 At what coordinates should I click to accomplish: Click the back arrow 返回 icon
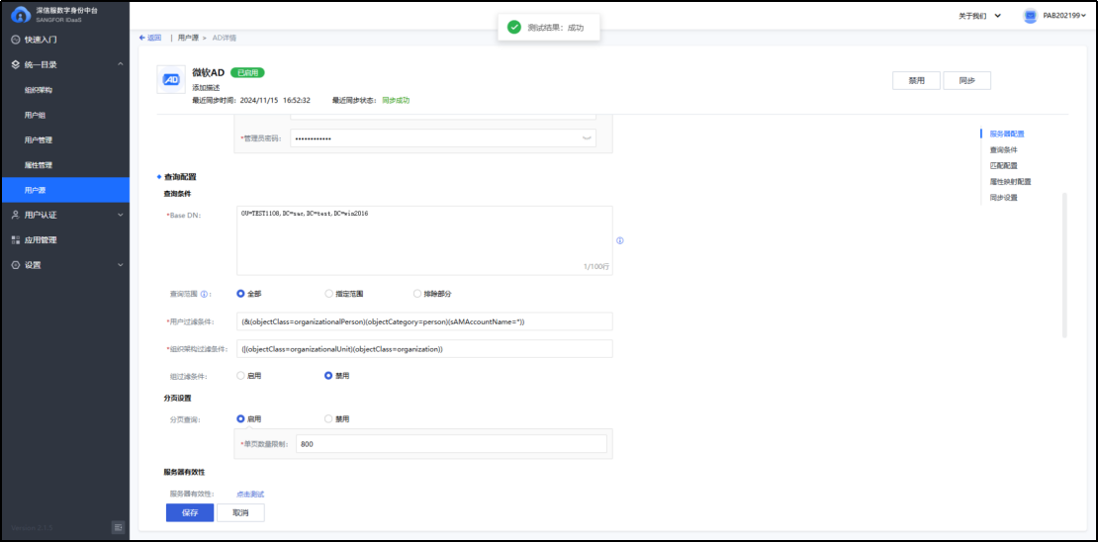pyautogui.click(x=143, y=38)
